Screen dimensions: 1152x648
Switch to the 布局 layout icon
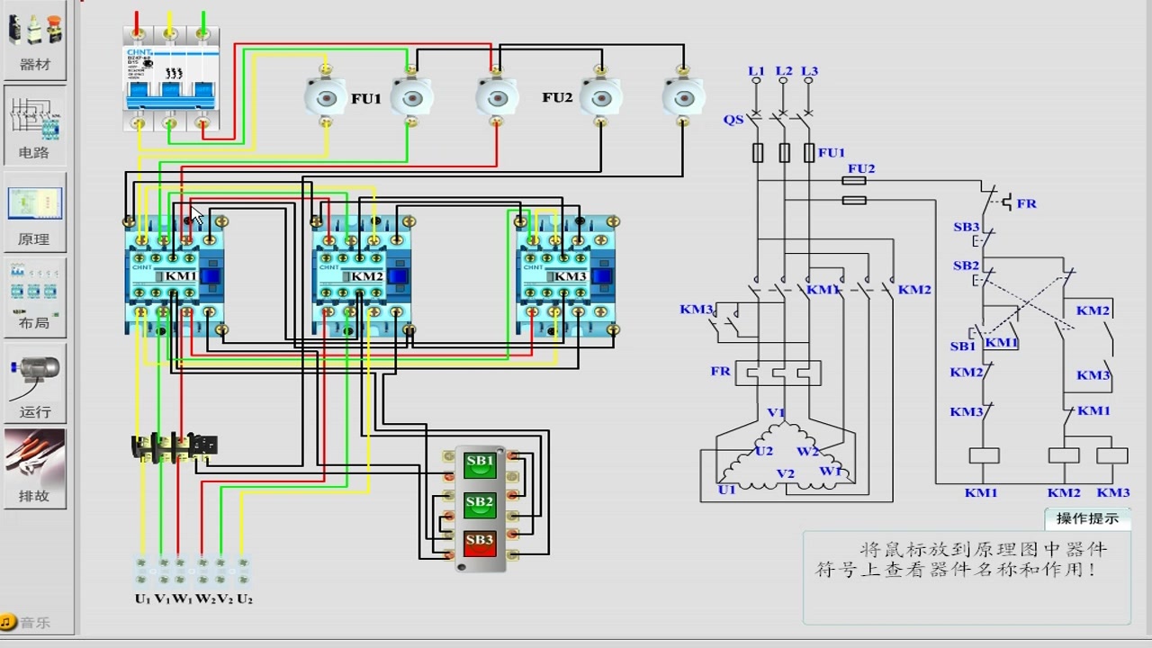coord(34,298)
